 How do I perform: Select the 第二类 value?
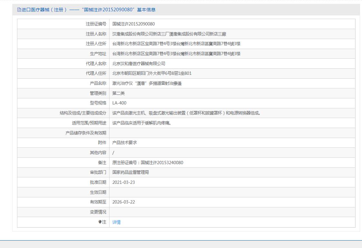[x=119, y=93]
